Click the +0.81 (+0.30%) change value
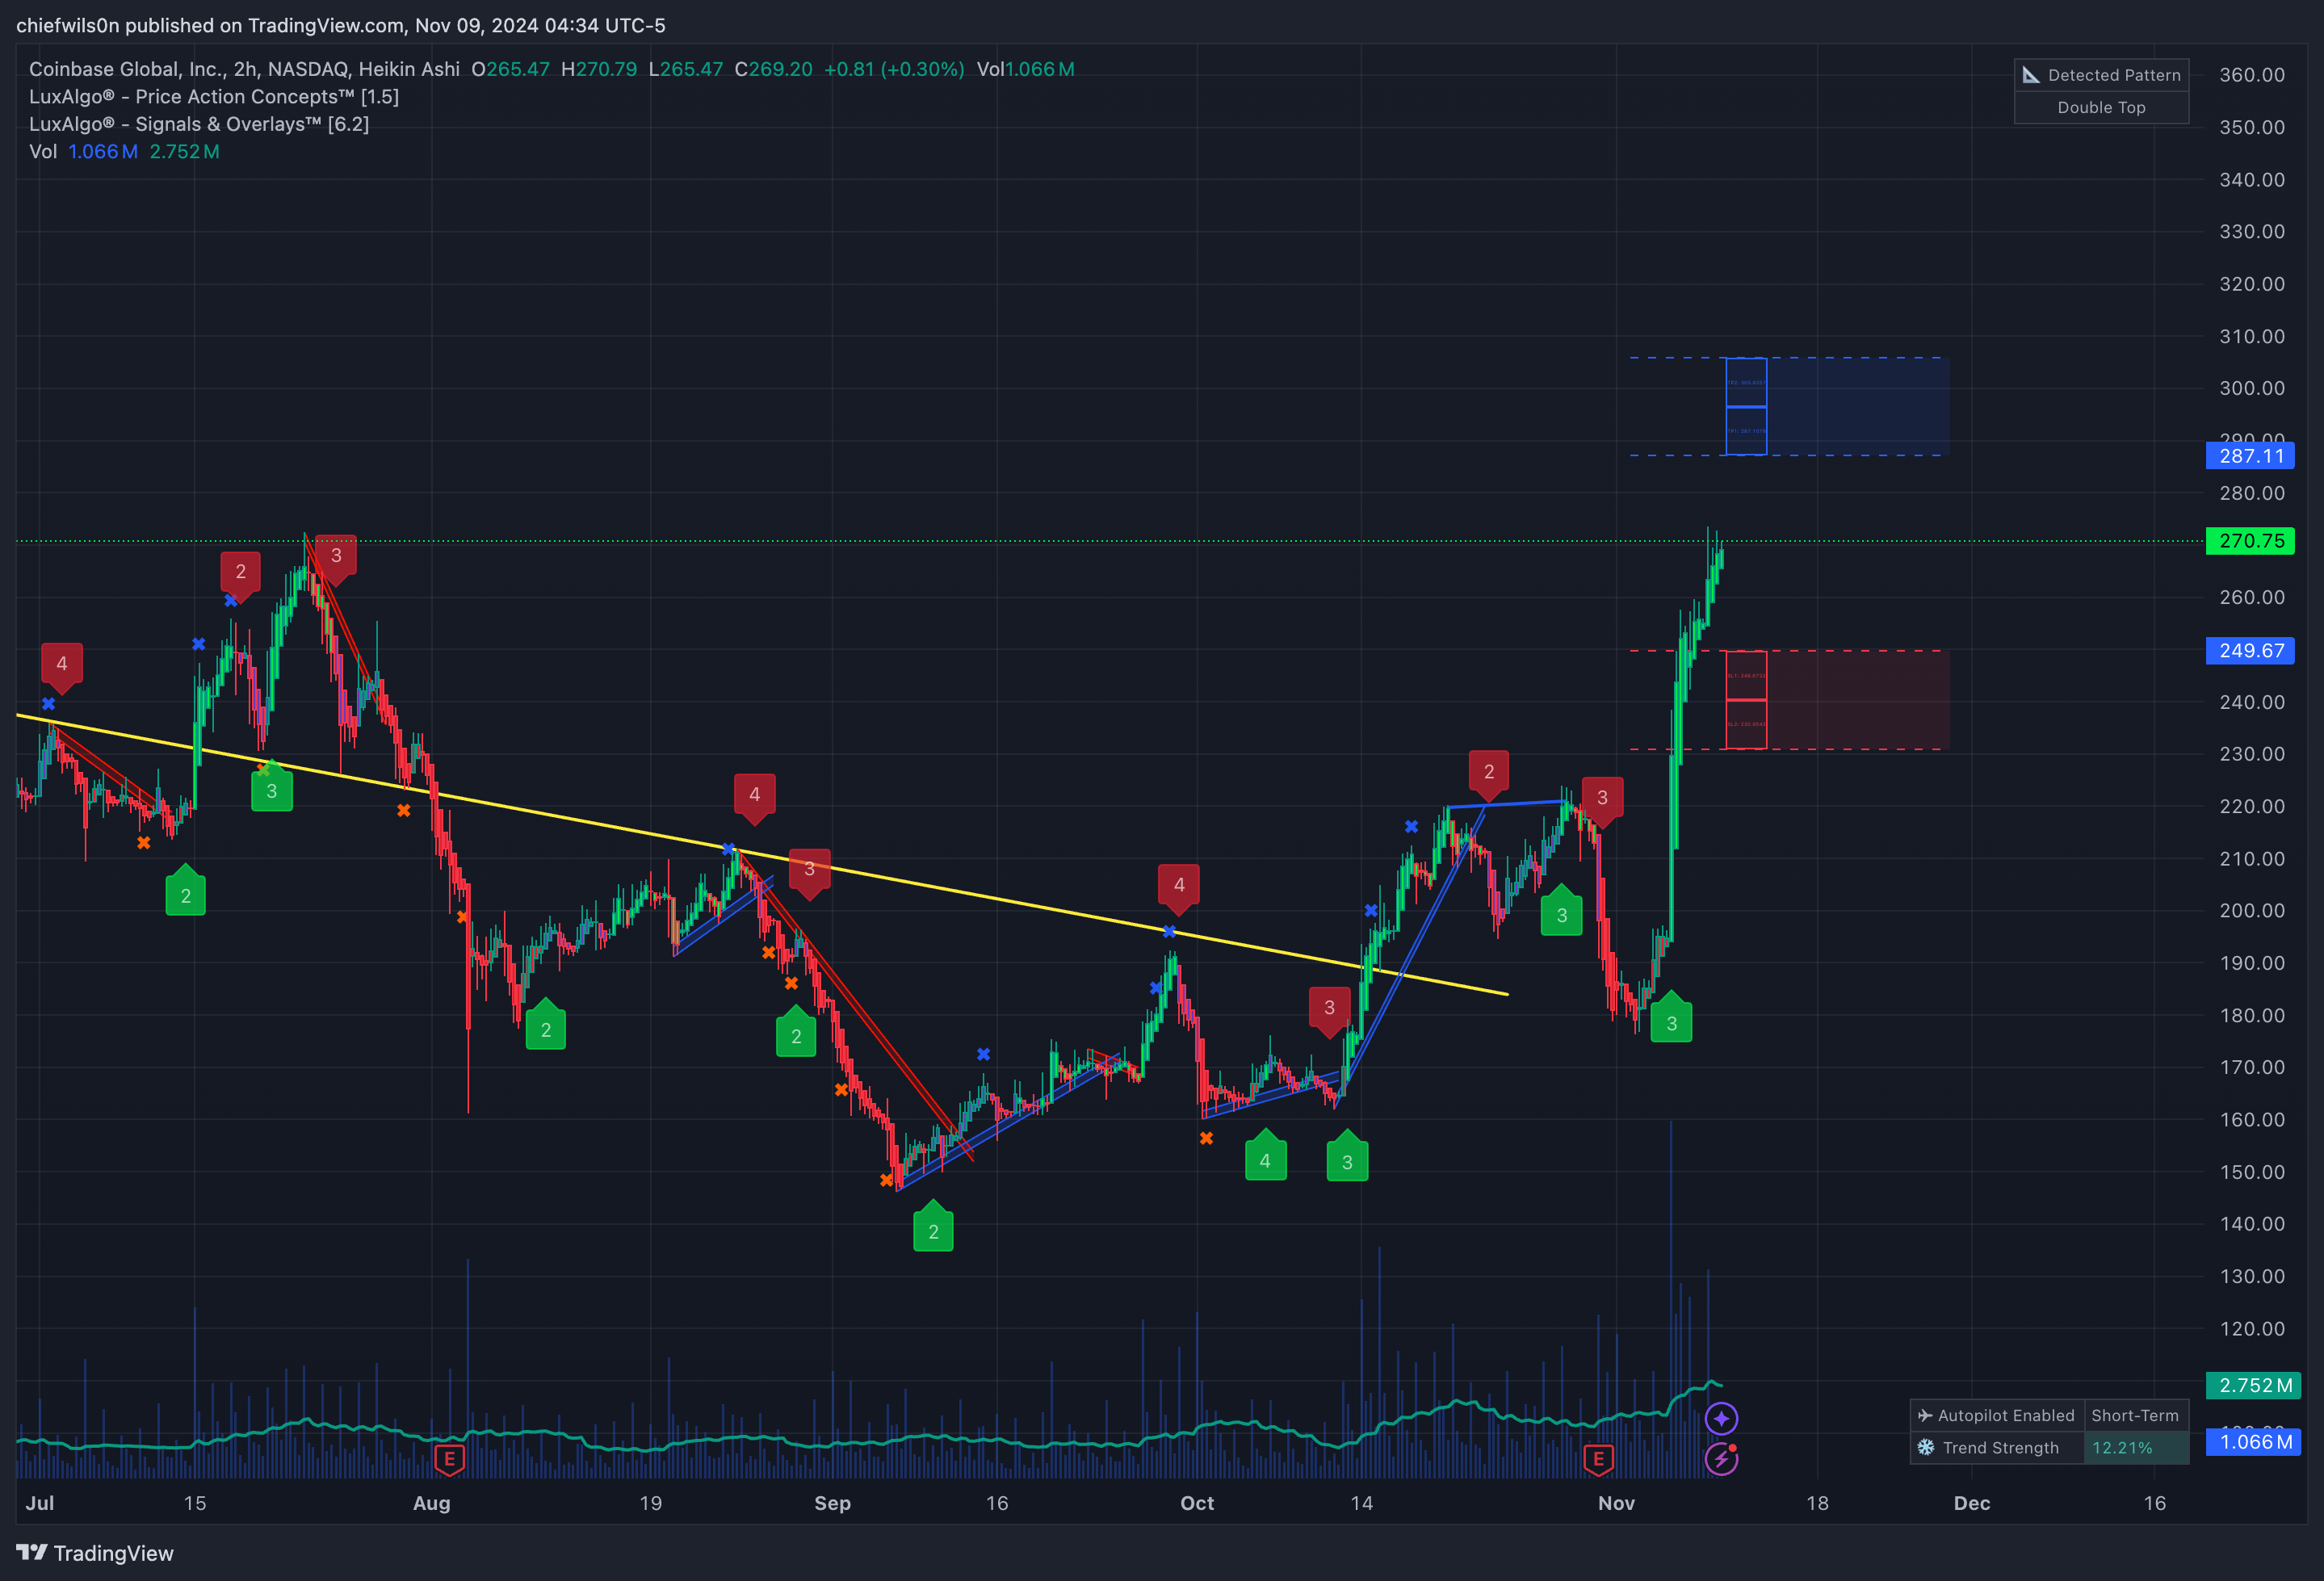This screenshot has width=2324, height=1581. [x=894, y=69]
